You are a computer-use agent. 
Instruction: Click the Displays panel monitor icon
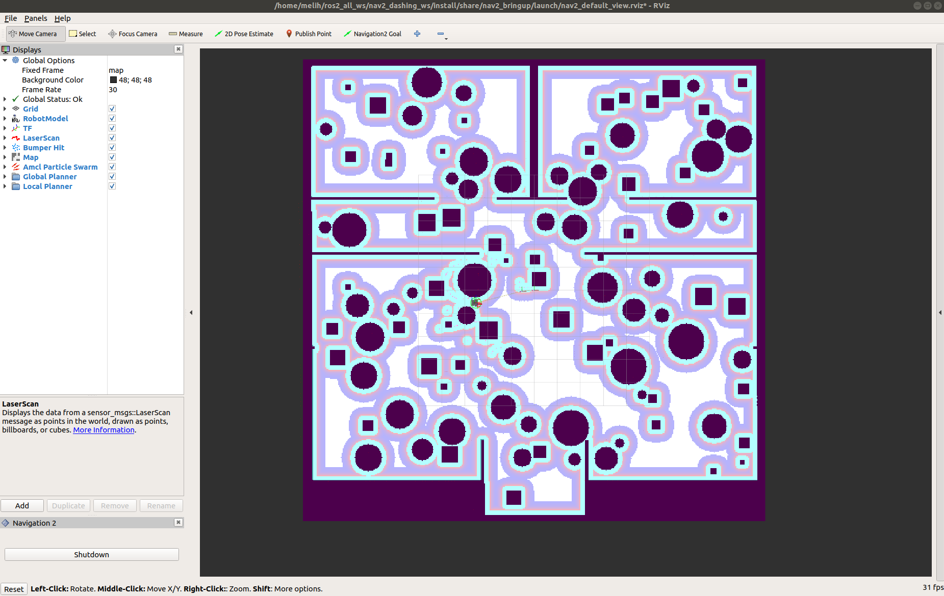click(x=6, y=49)
